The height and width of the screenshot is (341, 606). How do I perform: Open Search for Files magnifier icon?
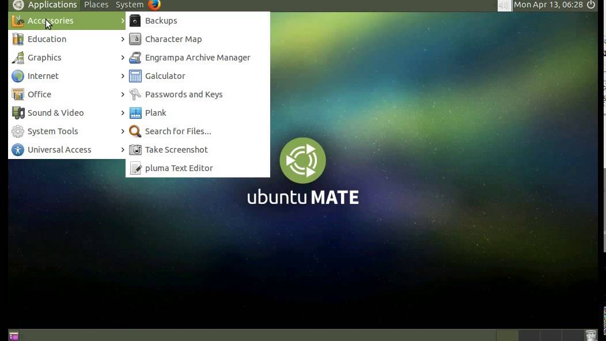(135, 131)
